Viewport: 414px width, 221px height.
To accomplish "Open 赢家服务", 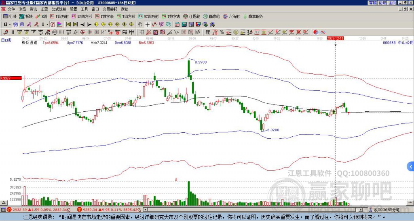I will tap(253, 16).
